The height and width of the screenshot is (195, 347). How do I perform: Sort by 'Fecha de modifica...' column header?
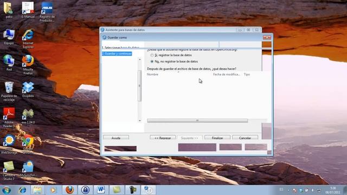click(x=227, y=74)
